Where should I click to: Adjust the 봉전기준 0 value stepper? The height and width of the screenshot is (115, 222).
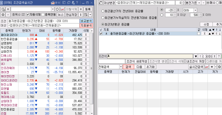click(x=183, y=3)
